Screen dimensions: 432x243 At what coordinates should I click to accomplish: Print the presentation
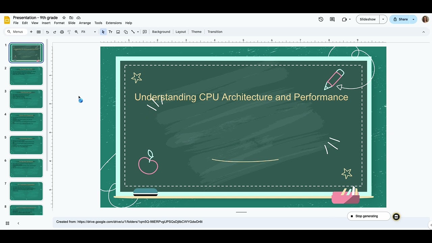click(62, 32)
